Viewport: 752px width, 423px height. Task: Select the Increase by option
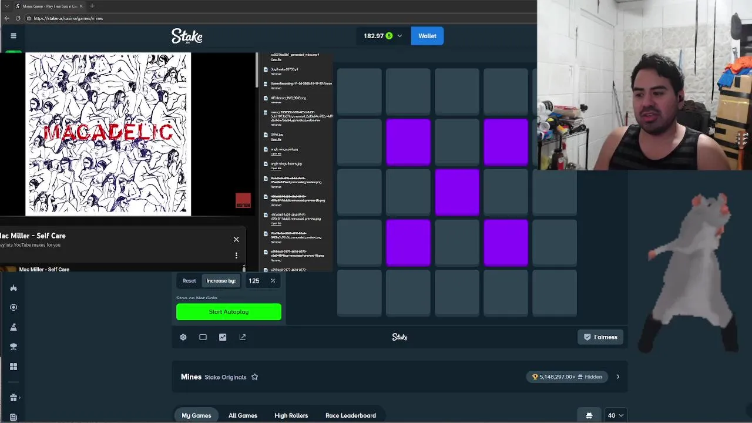coord(221,281)
